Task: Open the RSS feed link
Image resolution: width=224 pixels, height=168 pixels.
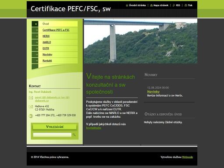Action: tap(178, 5)
